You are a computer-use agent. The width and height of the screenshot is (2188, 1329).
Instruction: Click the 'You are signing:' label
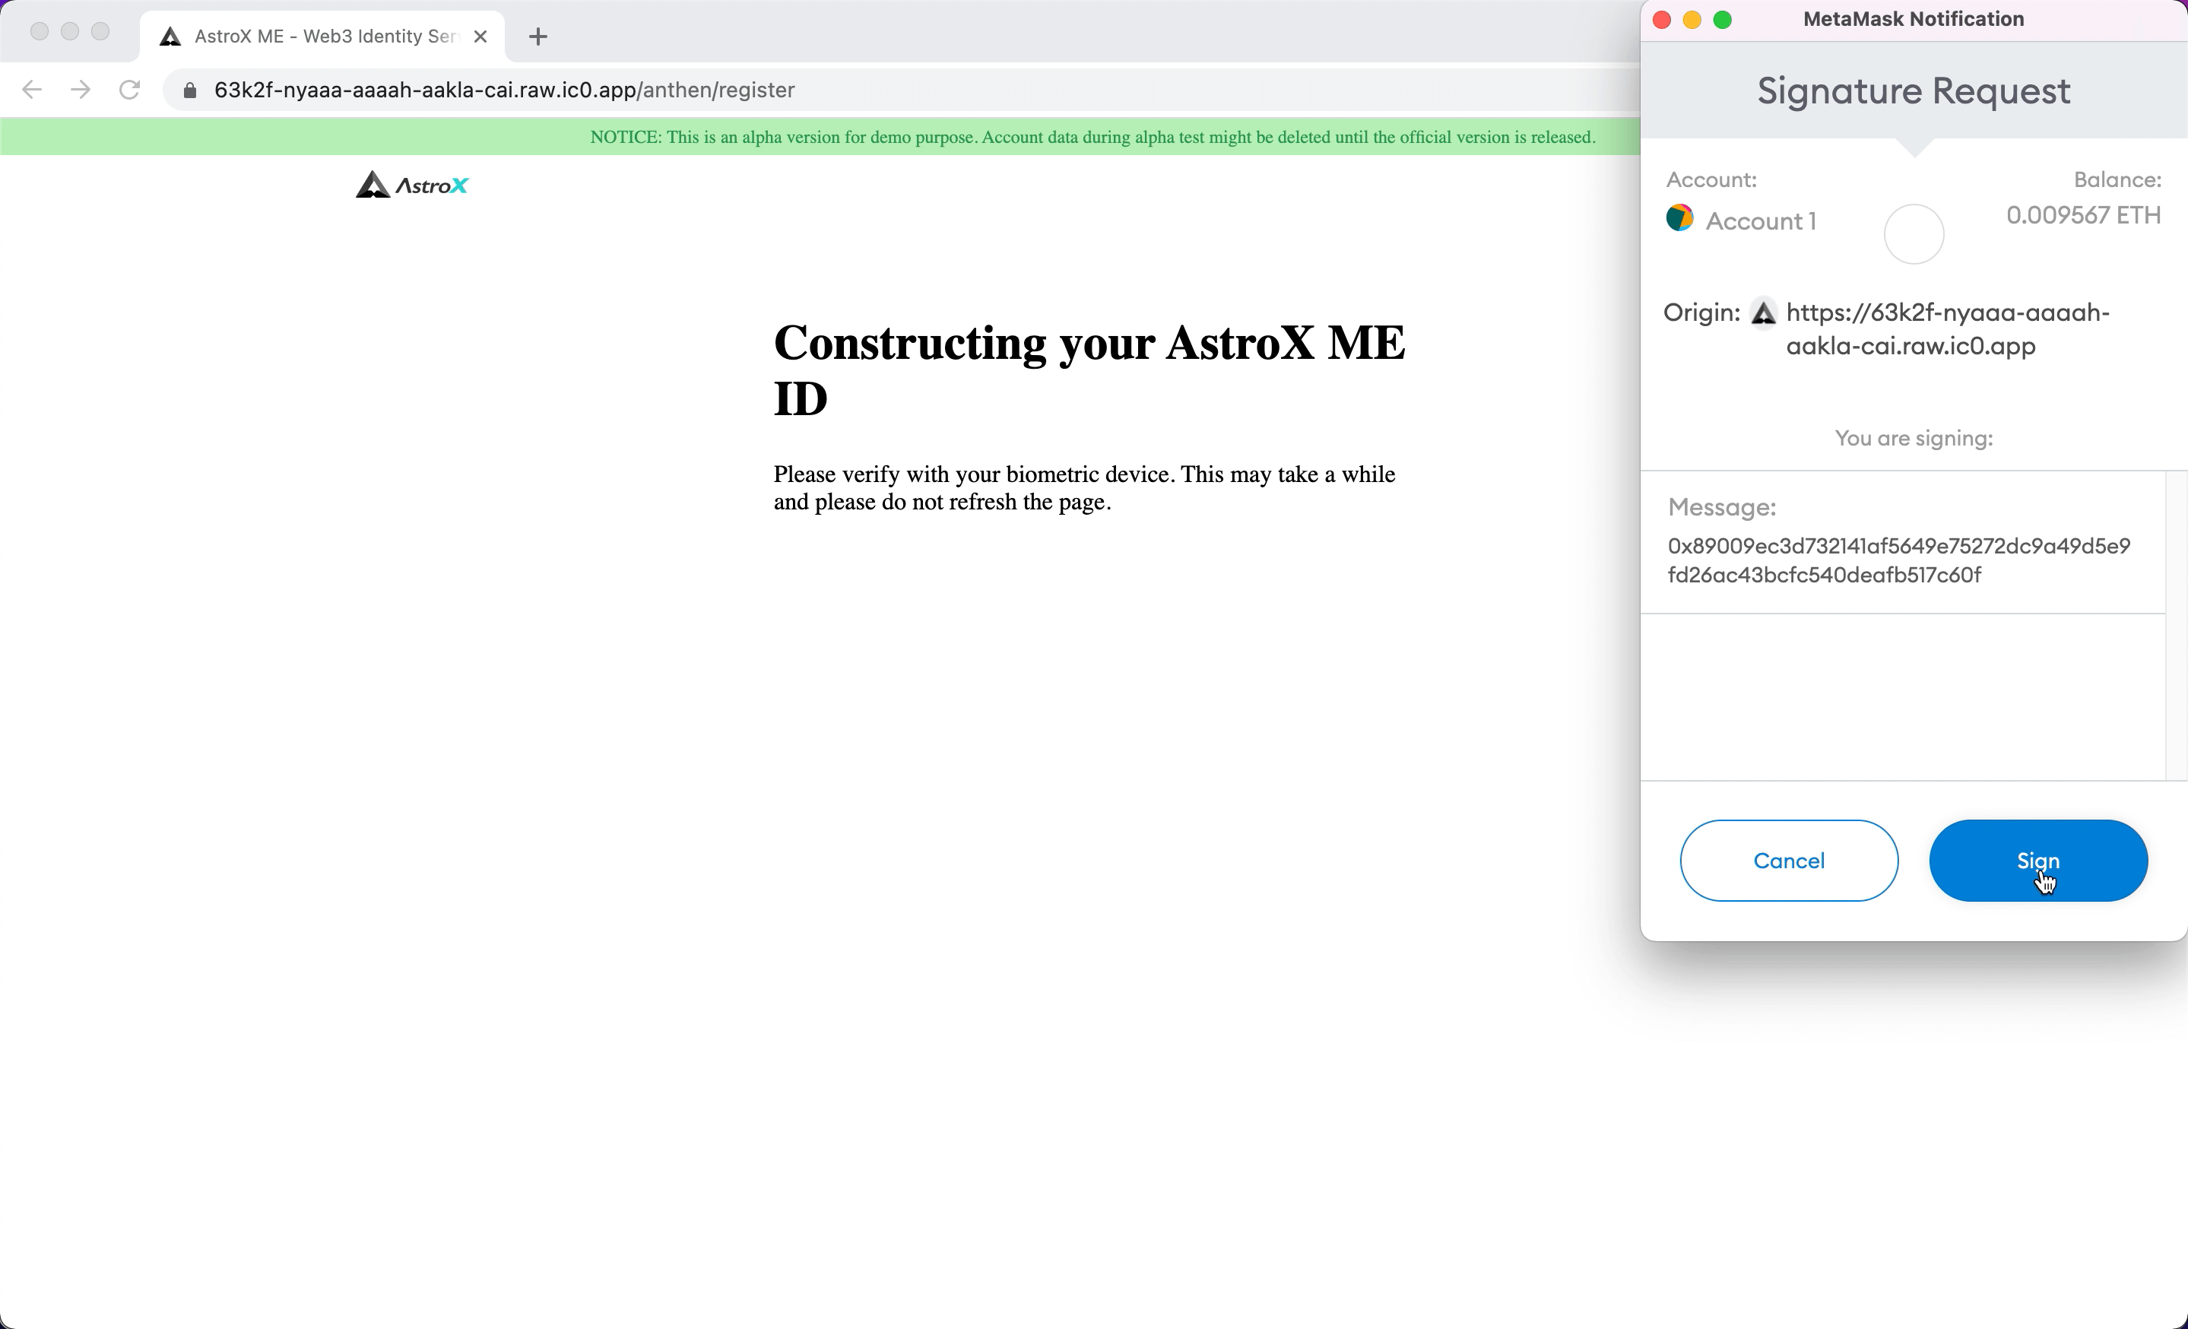coord(1914,438)
